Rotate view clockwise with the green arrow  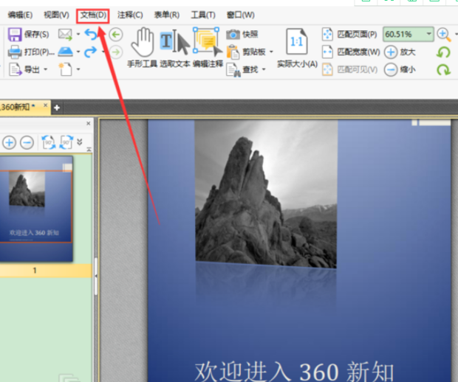click(443, 70)
